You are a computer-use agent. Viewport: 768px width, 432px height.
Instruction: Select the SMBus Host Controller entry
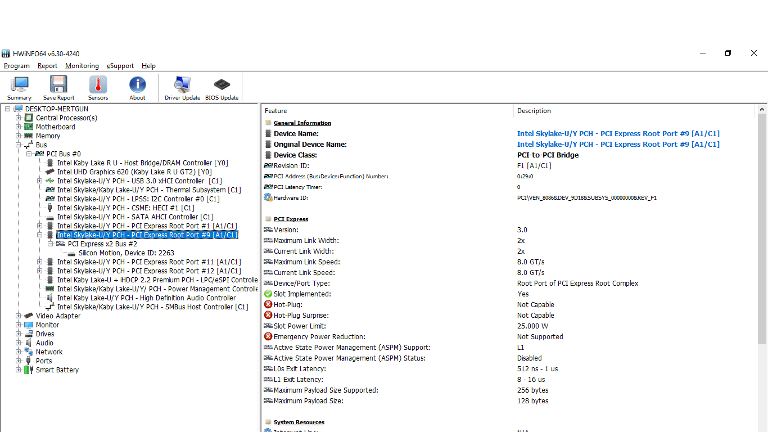pyautogui.click(x=153, y=307)
